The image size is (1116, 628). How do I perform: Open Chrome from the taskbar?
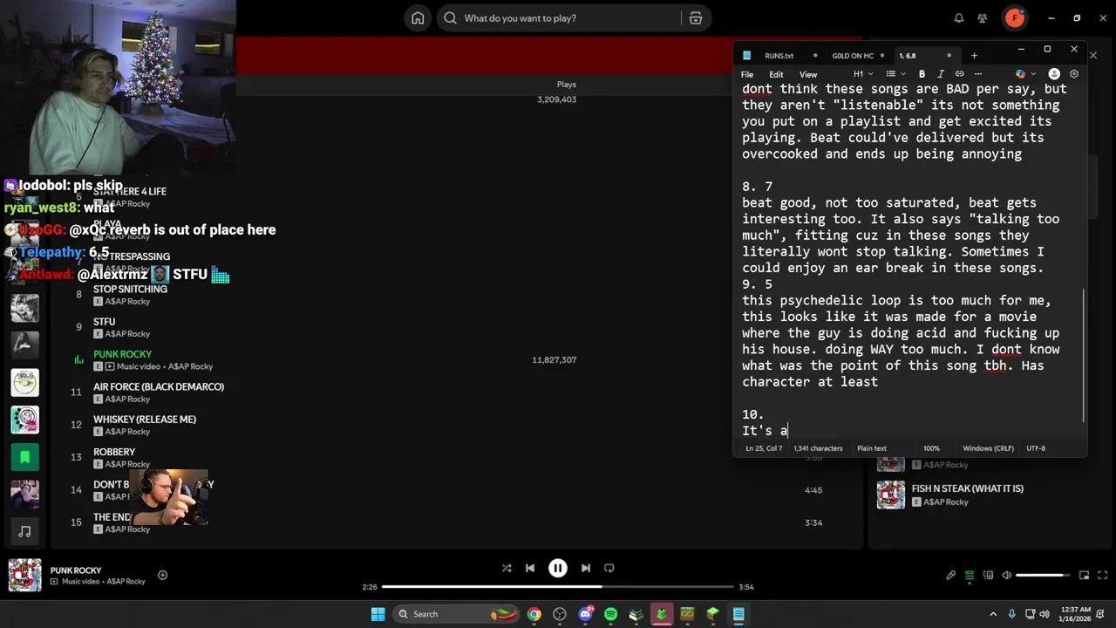[534, 614]
